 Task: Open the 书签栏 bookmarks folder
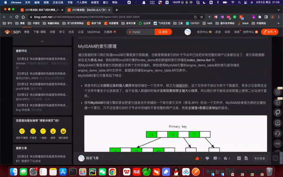tap(34, 23)
